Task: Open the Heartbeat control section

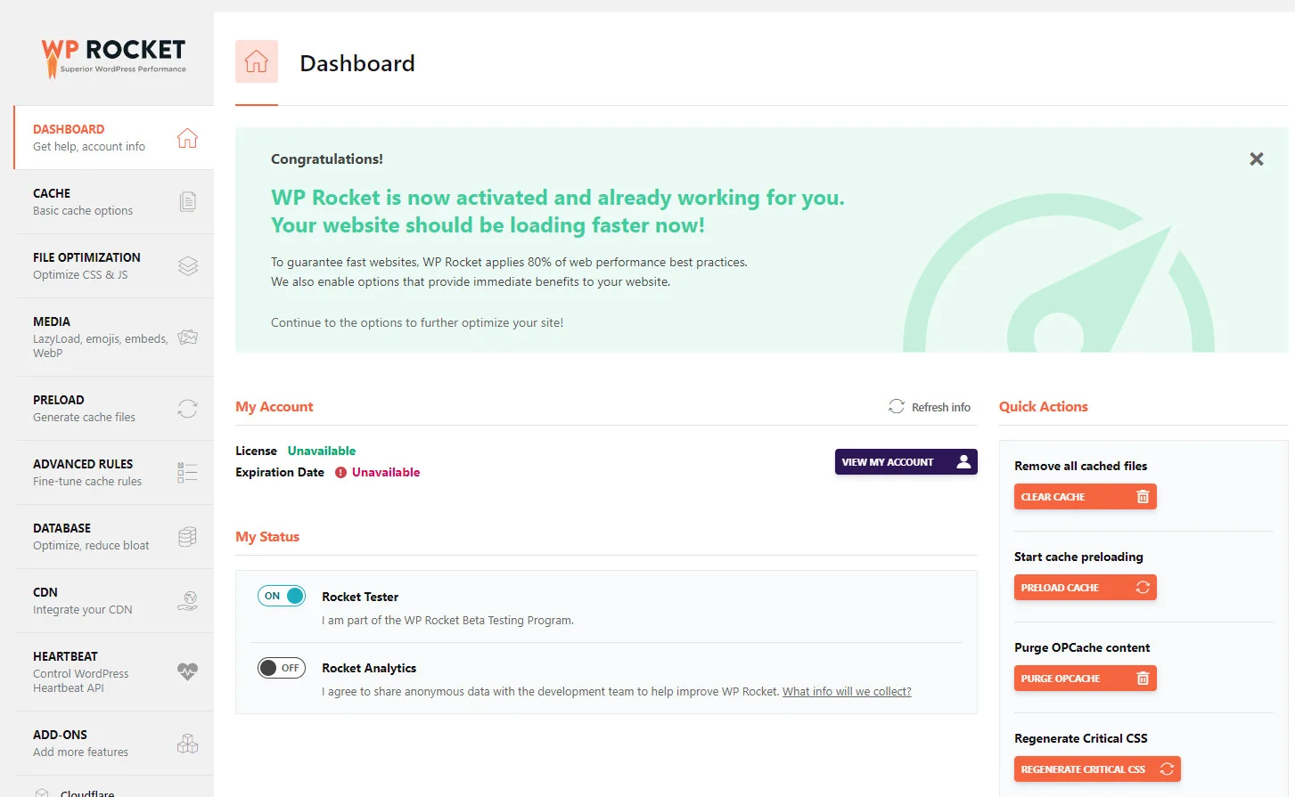Action: coord(114,672)
